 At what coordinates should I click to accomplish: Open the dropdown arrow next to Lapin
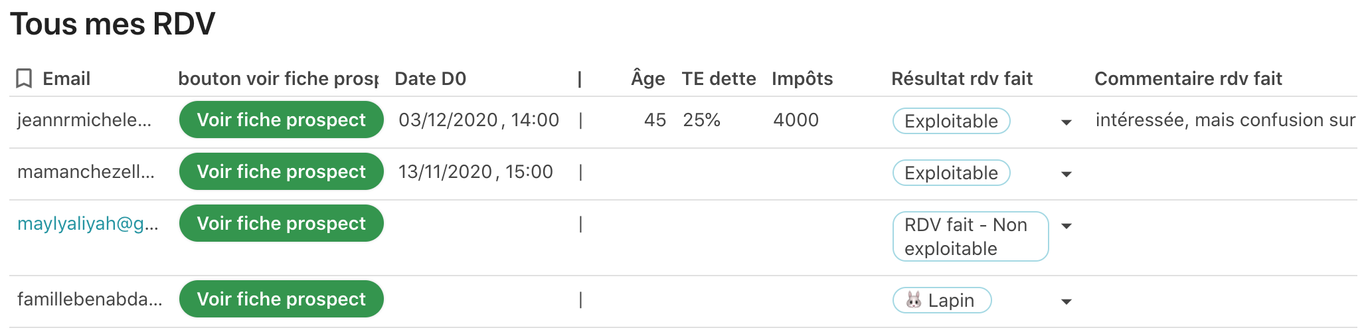pyautogui.click(x=1067, y=301)
